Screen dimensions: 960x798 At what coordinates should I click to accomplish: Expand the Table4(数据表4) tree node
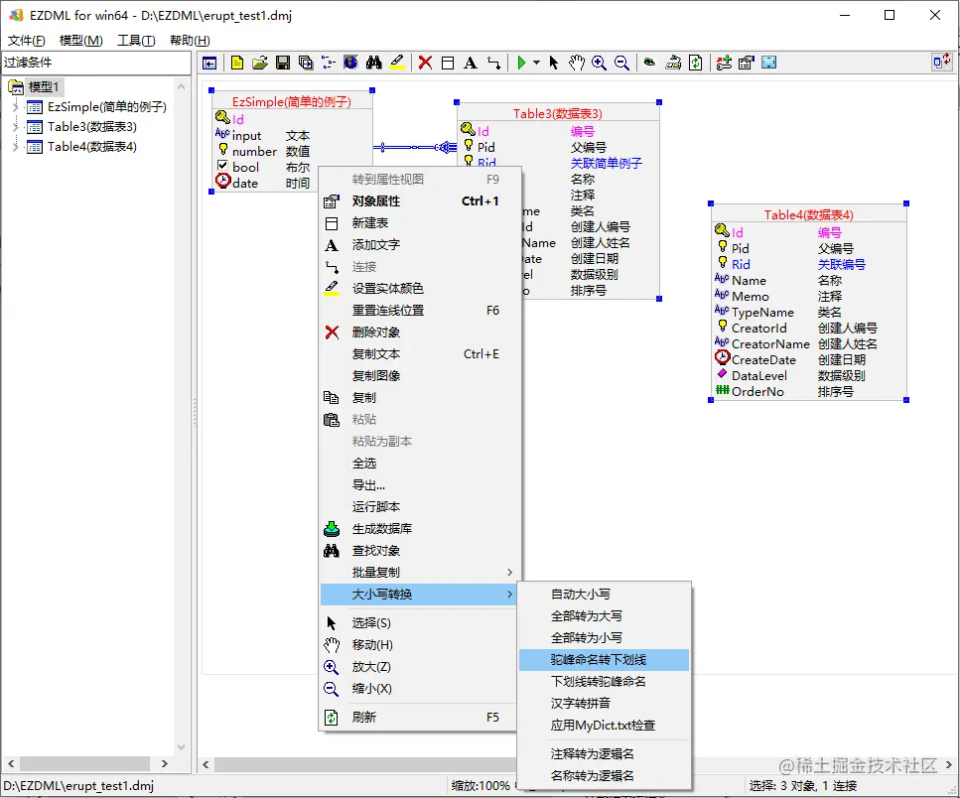(16, 146)
